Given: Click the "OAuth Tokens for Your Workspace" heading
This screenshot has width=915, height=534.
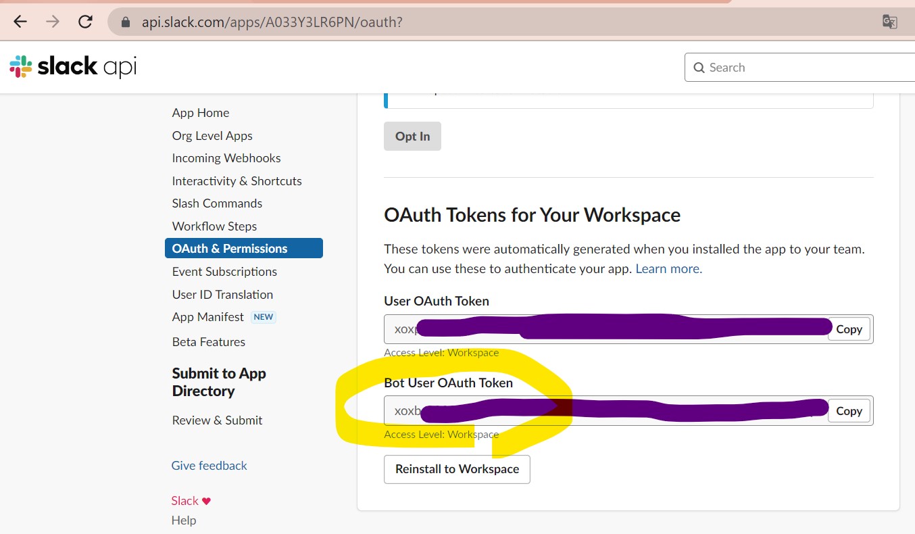Looking at the screenshot, I should (532, 215).
